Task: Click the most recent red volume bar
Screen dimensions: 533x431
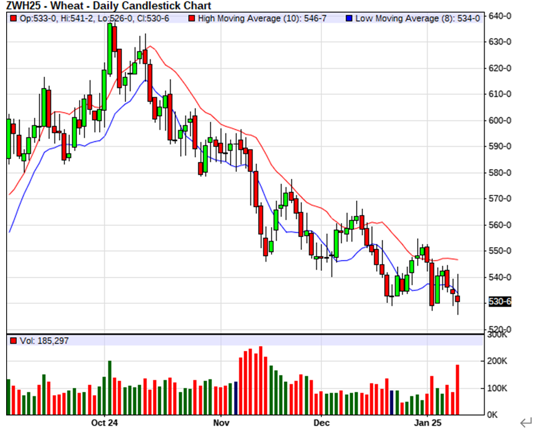Action: coord(457,390)
